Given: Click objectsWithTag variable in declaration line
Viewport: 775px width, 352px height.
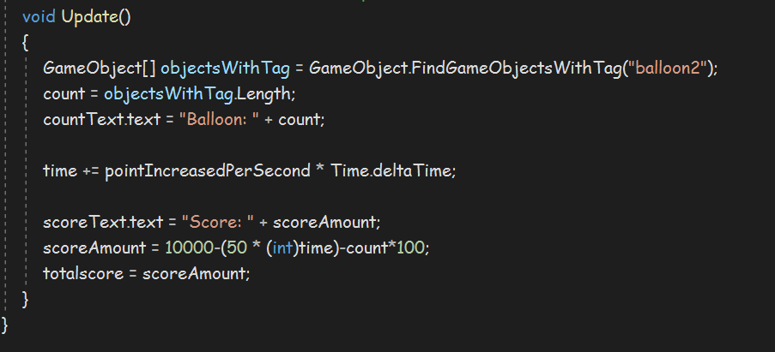Looking at the screenshot, I should coord(225,68).
